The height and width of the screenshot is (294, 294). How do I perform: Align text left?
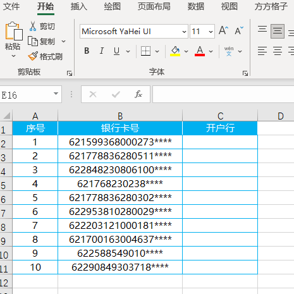coord(262,51)
